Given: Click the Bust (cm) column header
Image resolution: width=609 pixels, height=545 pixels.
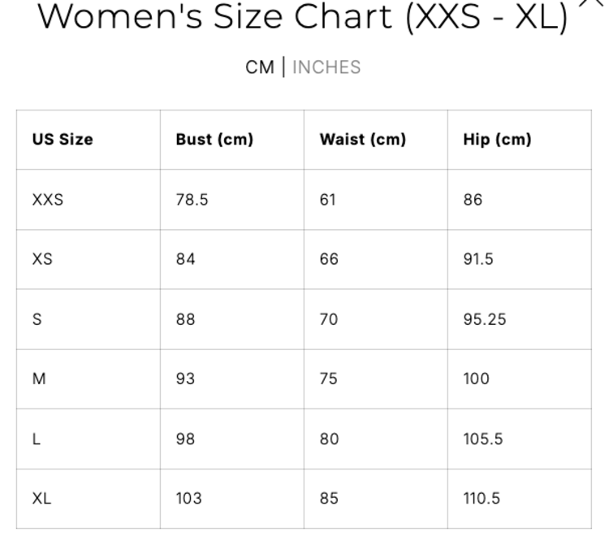Looking at the screenshot, I should tap(214, 139).
